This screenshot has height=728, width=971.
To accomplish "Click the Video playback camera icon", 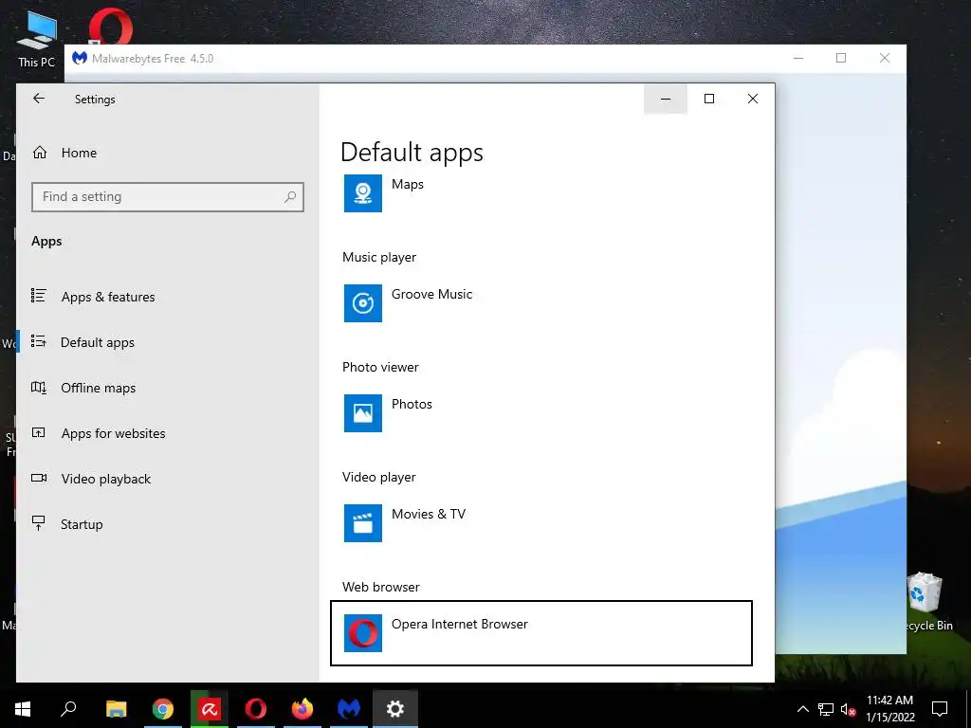I will click(39, 478).
